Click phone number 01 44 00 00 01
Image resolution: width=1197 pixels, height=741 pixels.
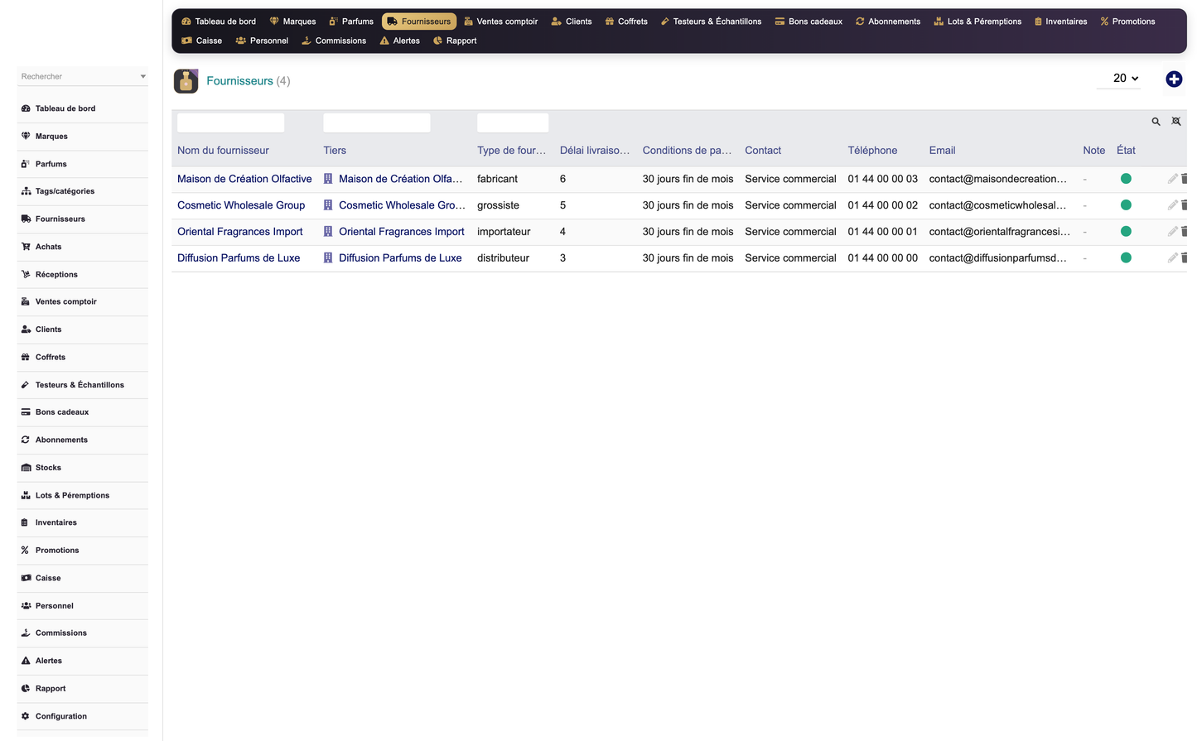click(x=882, y=232)
